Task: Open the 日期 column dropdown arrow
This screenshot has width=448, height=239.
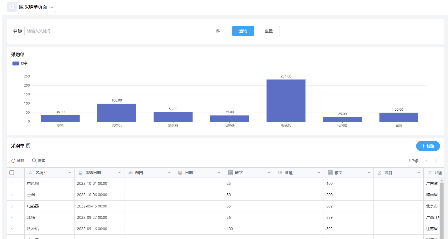Action: click(x=219, y=173)
